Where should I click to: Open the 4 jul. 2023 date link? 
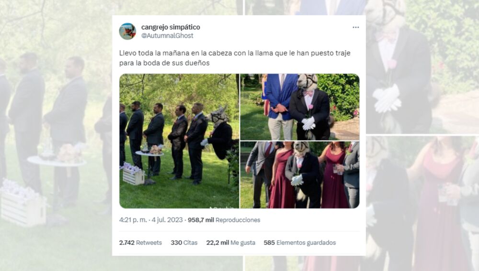pyautogui.click(x=167, y=220)
